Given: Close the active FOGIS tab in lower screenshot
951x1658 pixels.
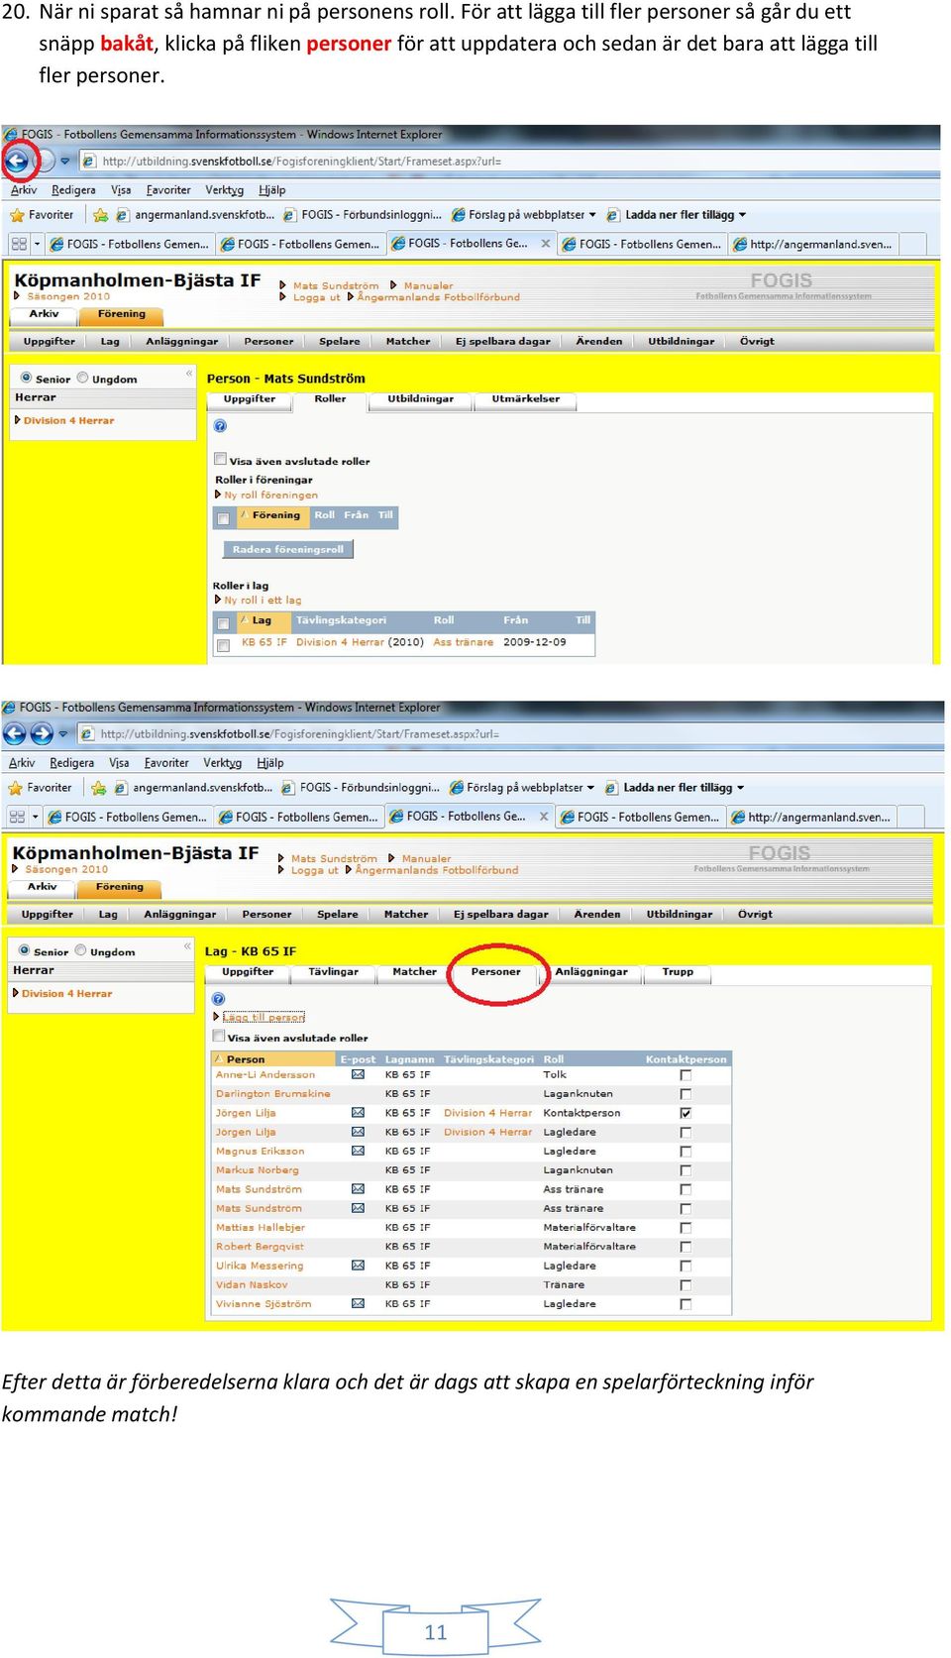Looking at the screenshot, I should [543, 816].
